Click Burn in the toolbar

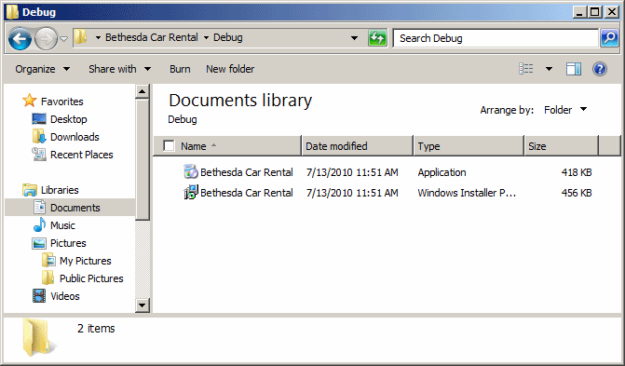pyautogui.click(x=180, y=69)
